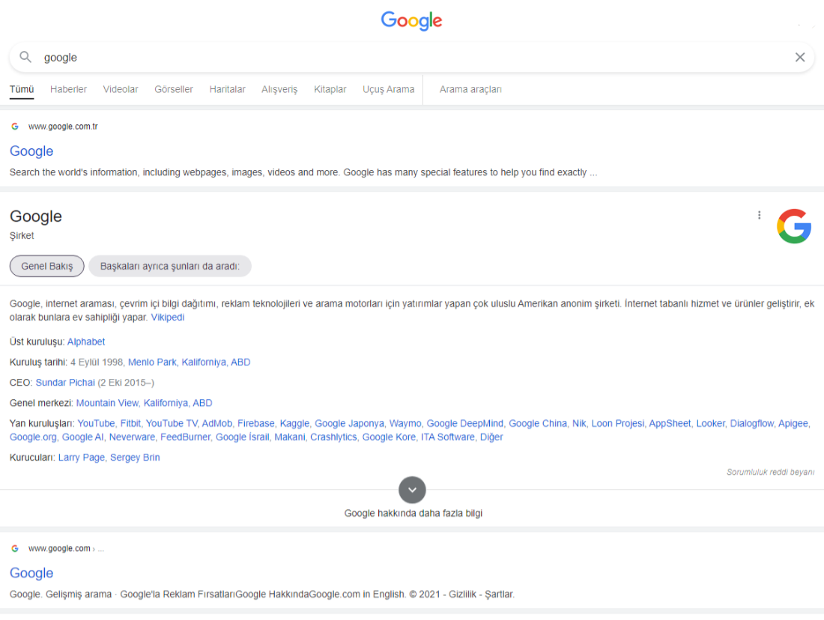Open the FeedBurner link
This screenshot has height=620, width=824.
(186, 437)
